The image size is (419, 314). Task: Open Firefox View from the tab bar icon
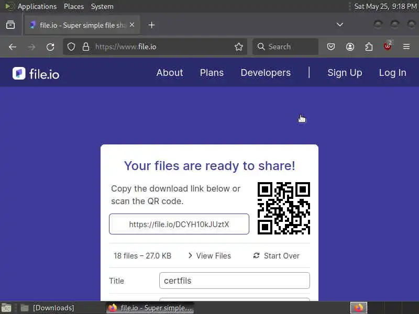(10, 25)
